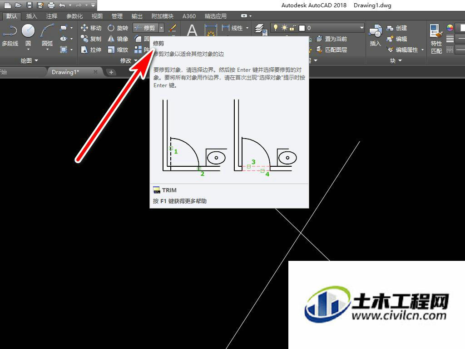Click the Linear dimension (线性) tool
The height and width of the screenshot is (349, 465).
(233, 28)
